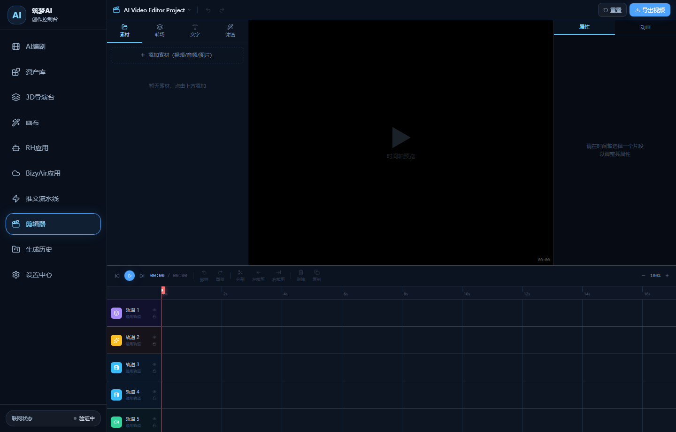Toggle the lock on 轨道 1

click(x=154, y=317)
